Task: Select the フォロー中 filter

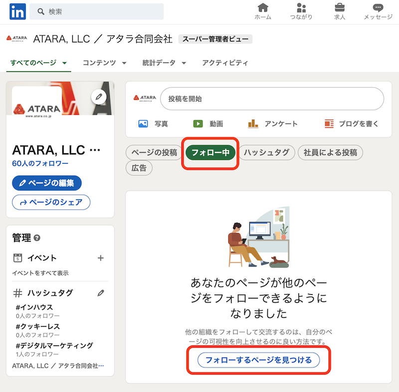Action: [210, 153]
